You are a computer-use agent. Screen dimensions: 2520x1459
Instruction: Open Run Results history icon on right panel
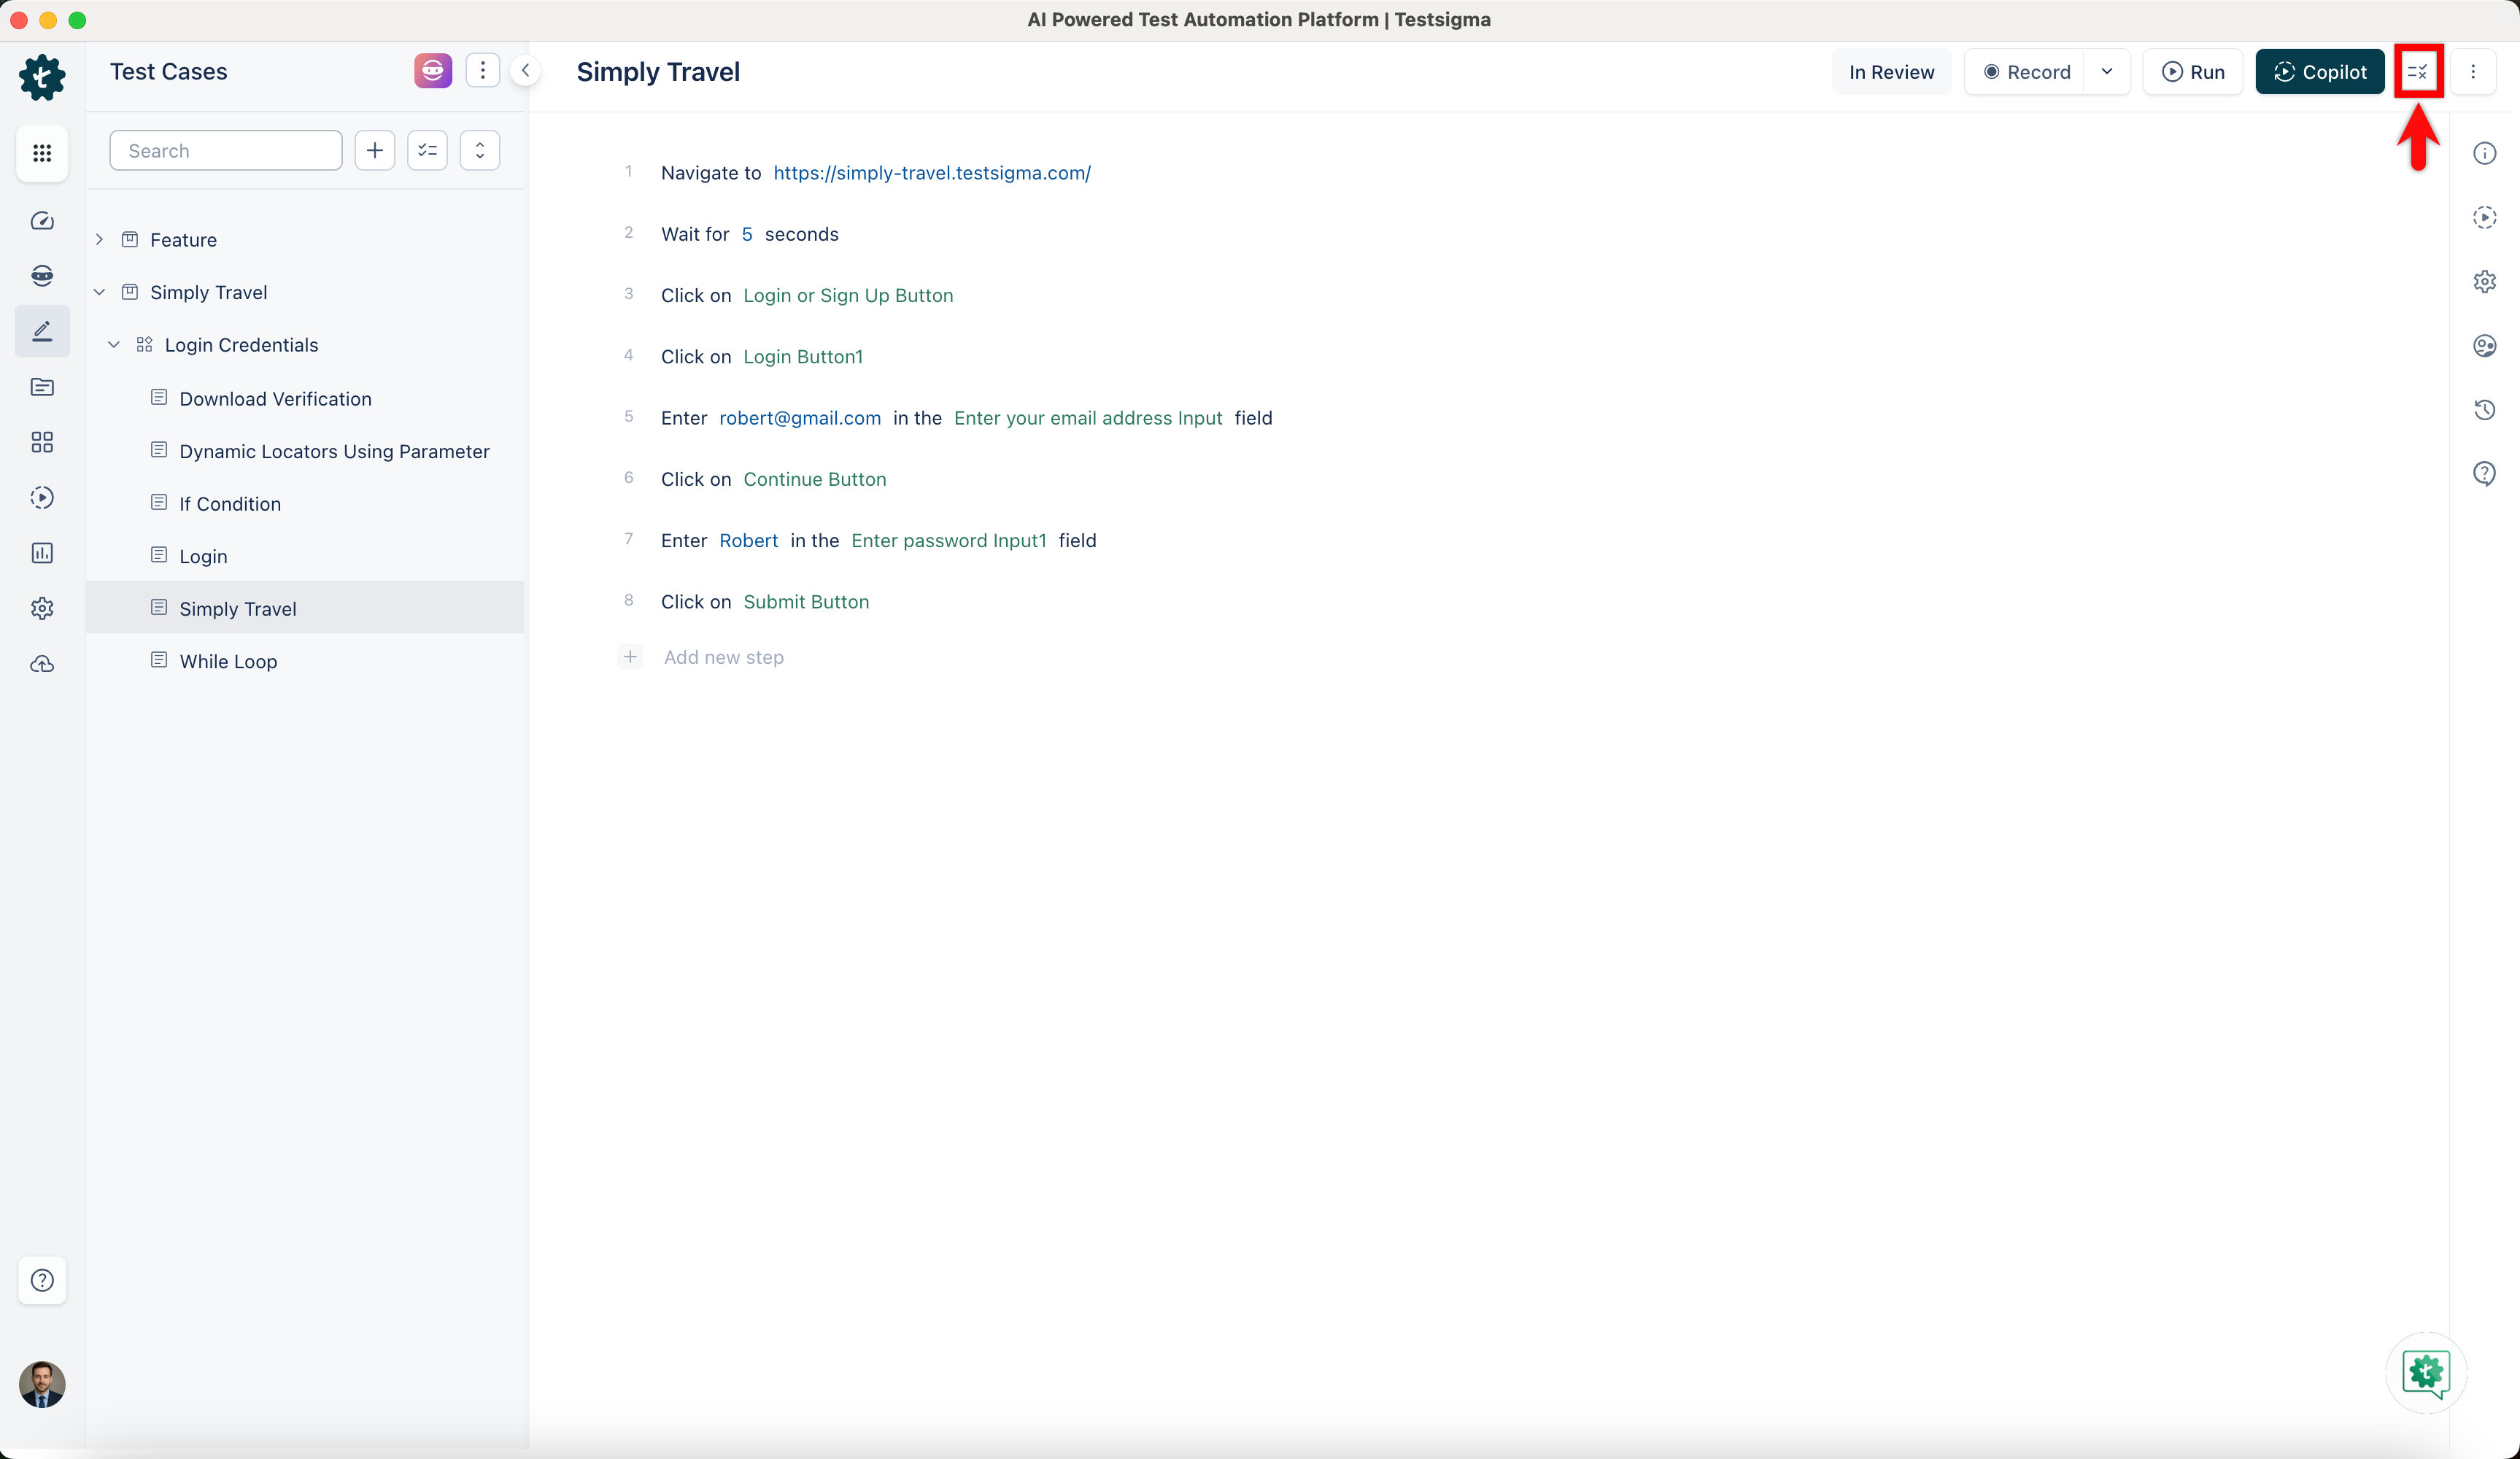[2486, 410]
